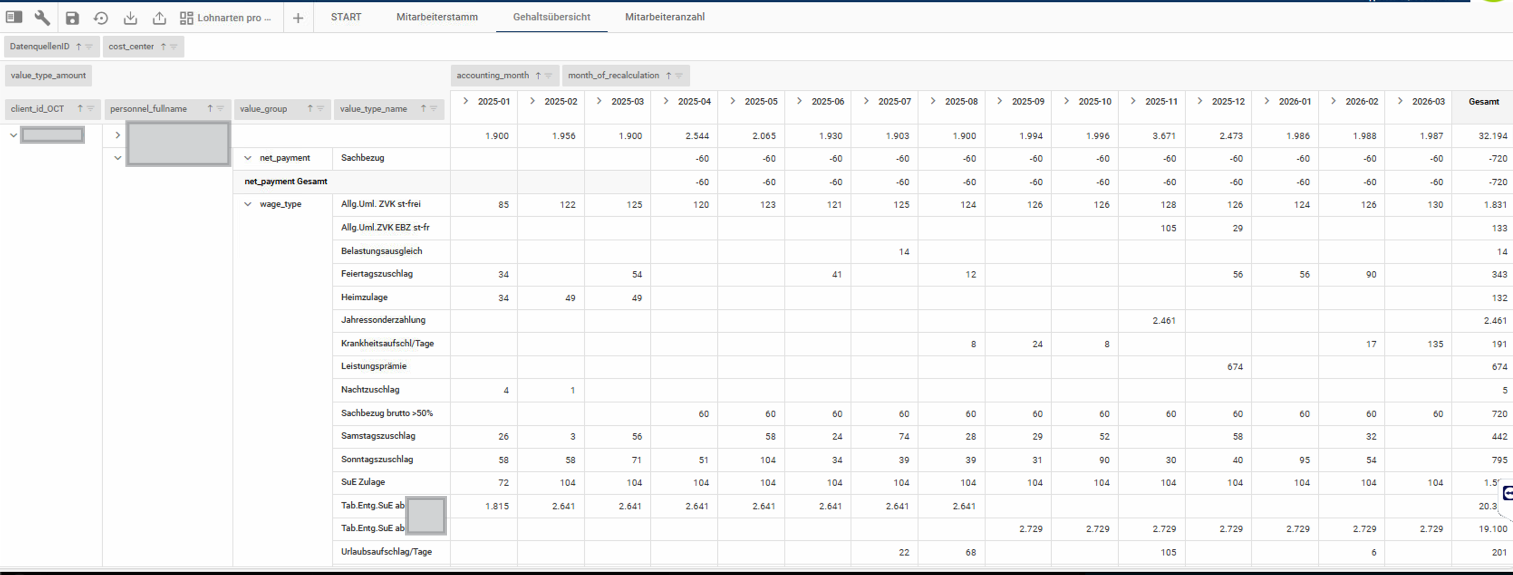1513x575 pixels.
Task: Sort value_type_name with arrow icon
Action: (423, 109)
